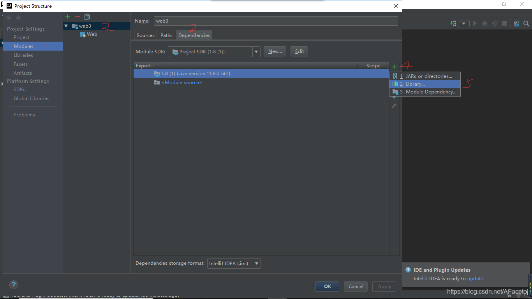Click the Edit SDK button
This screenshot has height=299, width=532.
click(x=299, y=51)
